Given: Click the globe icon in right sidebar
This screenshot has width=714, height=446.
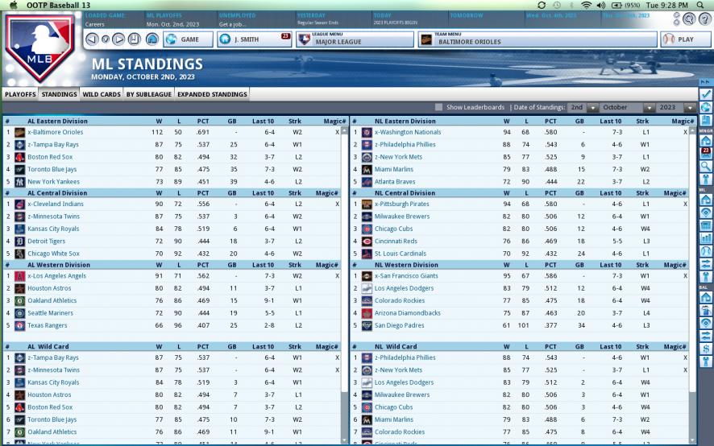Looking at the screenshot, I should tap(706, 107).
